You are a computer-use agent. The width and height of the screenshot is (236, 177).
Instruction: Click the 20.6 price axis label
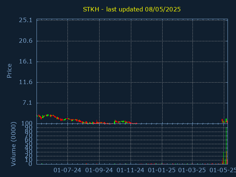click(x=25, y=41)
